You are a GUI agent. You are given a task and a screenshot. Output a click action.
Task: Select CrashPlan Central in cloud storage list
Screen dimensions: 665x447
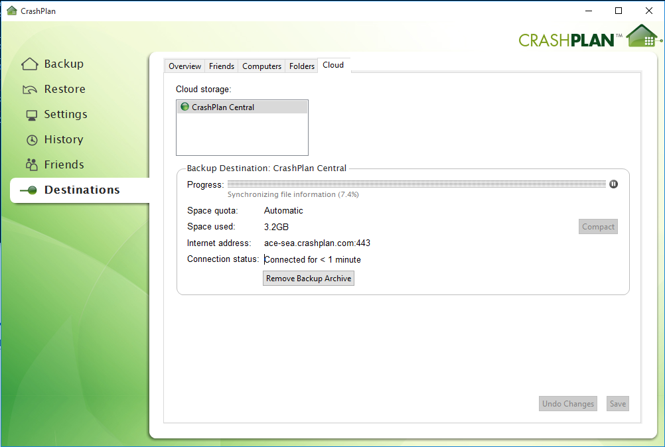tap(242, 107)
